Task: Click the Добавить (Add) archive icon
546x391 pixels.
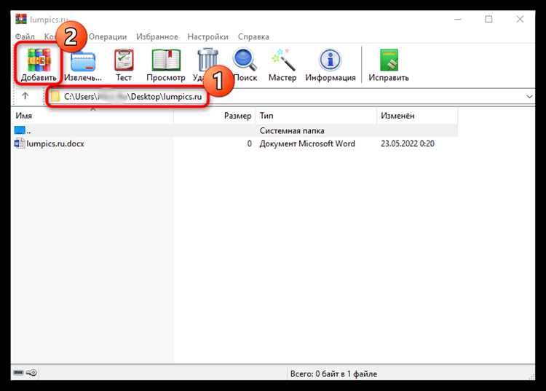Action: click(39, 60)
